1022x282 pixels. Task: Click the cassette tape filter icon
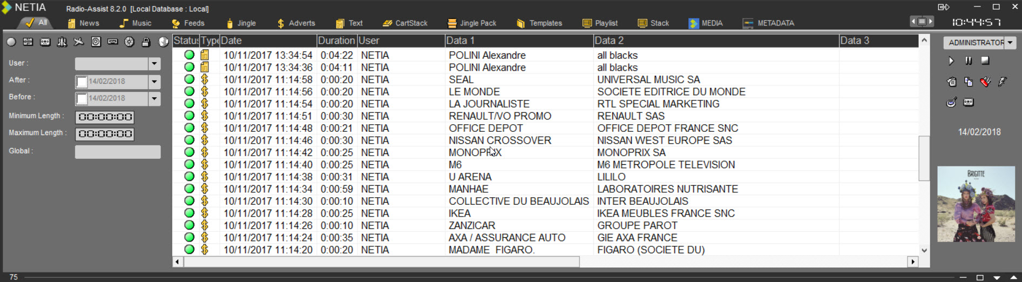click(45, 42)
